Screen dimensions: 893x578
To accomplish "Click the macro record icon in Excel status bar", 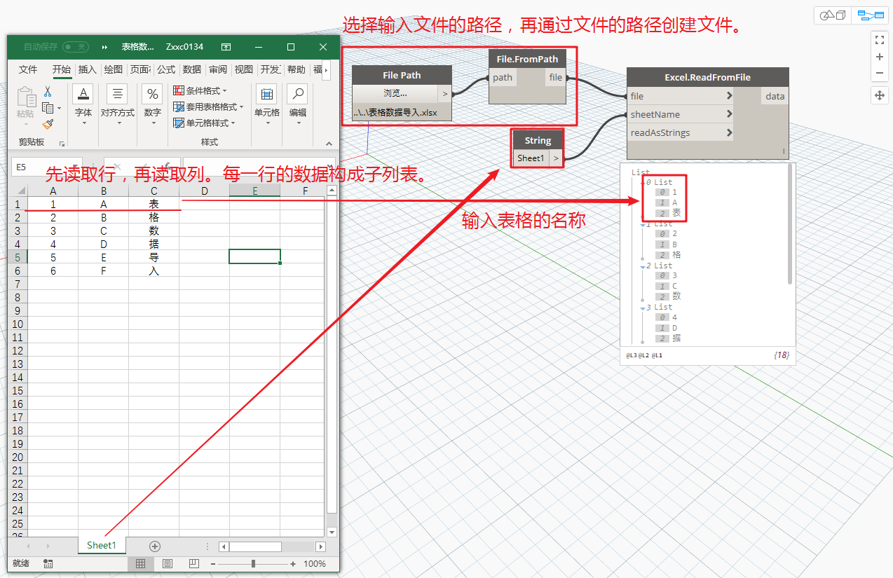I will click(x=48, y=563).
